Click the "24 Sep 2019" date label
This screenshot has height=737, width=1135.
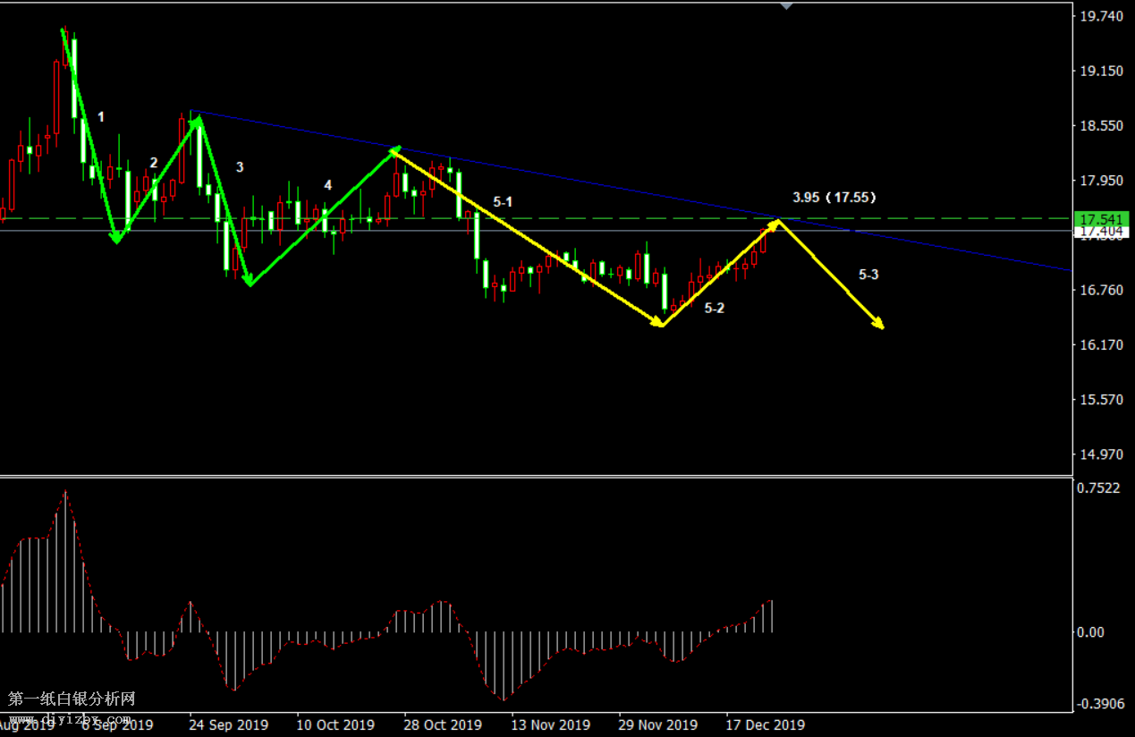[x=228, y=724]
